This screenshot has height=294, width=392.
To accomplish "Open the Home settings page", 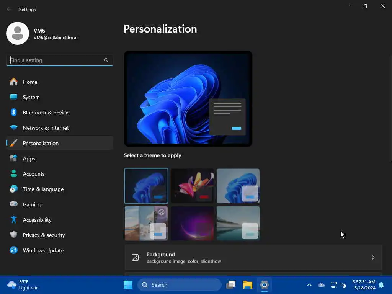I will click(59, 82).
